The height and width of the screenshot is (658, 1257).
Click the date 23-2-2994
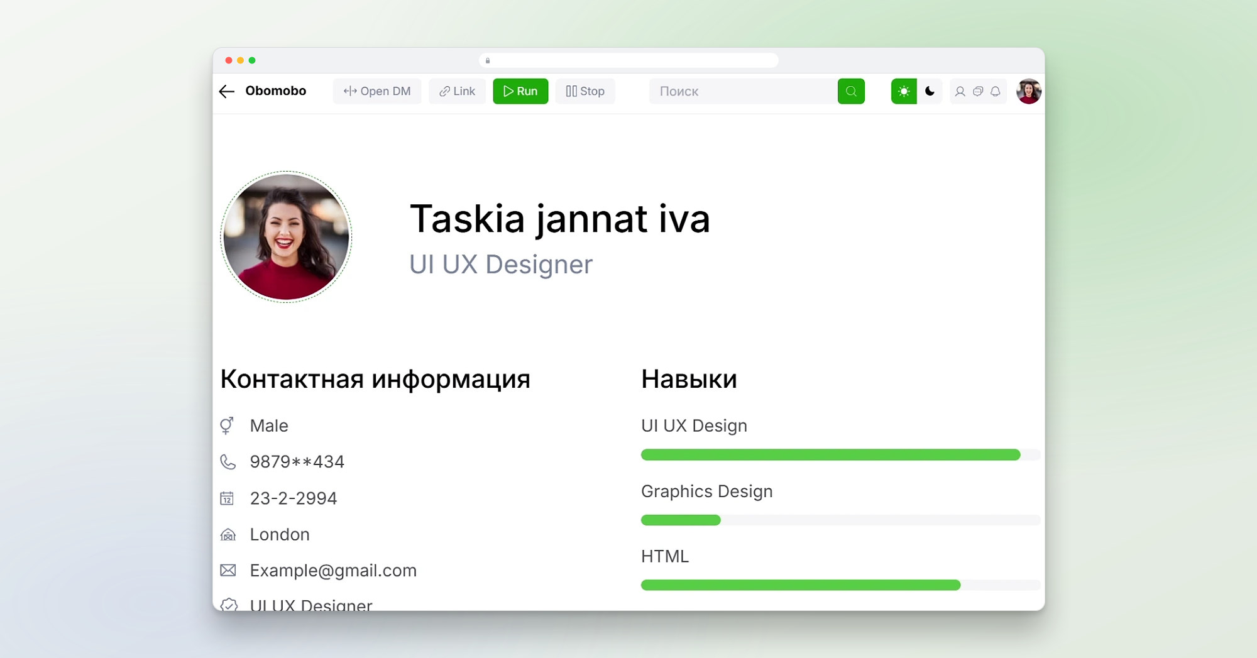tap(294, 498)
